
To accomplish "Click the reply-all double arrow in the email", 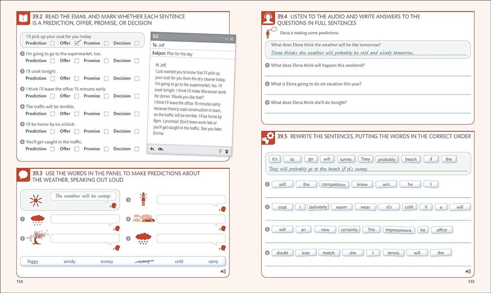I will pos(160,149).
